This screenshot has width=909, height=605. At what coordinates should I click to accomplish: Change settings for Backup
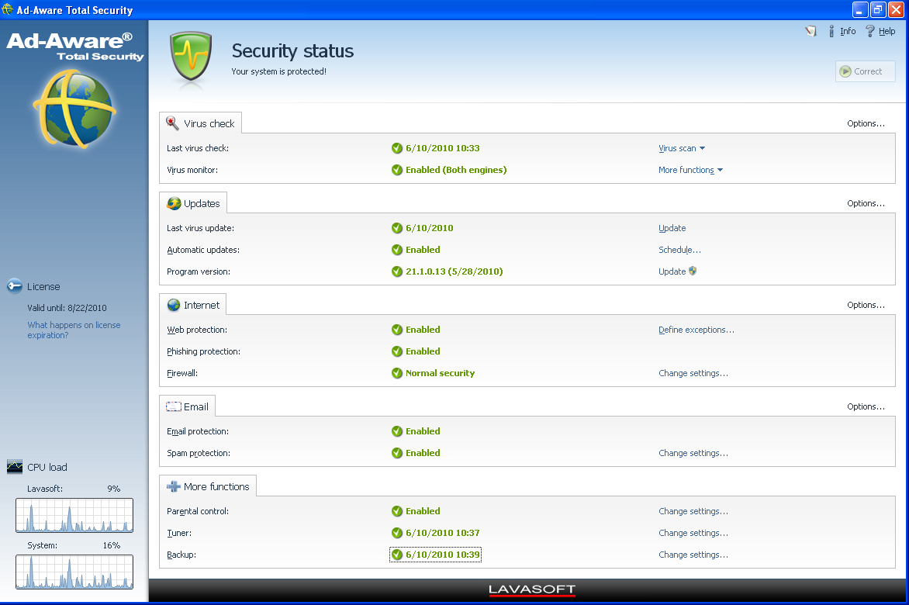click(x=693, y=555)
